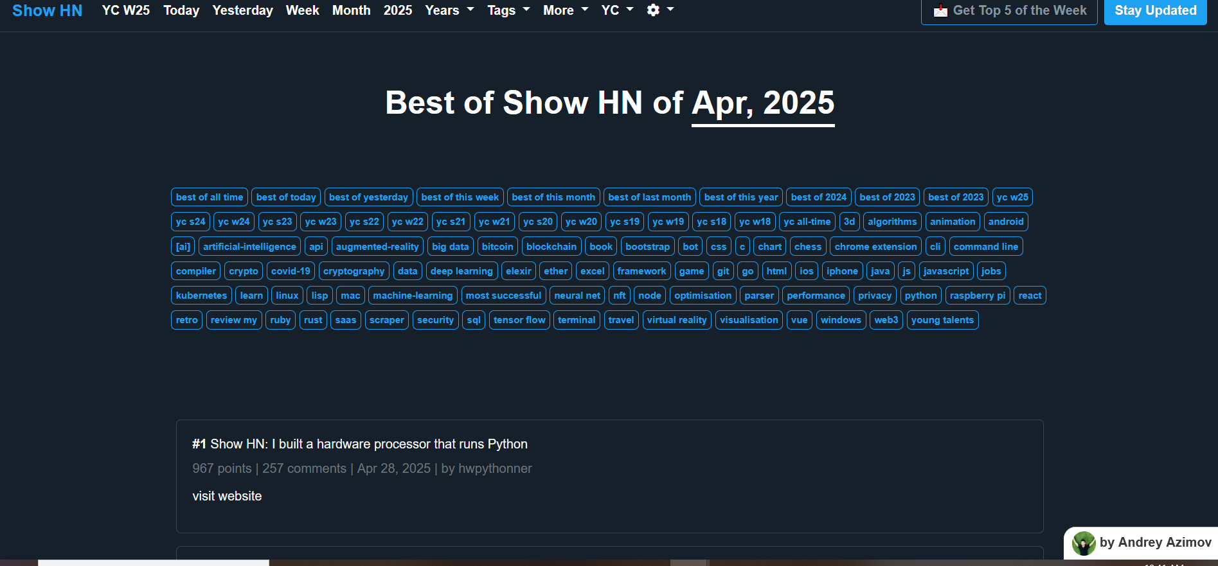Open the yc all-time tag
1218x566 pixels.
point(807,222)
